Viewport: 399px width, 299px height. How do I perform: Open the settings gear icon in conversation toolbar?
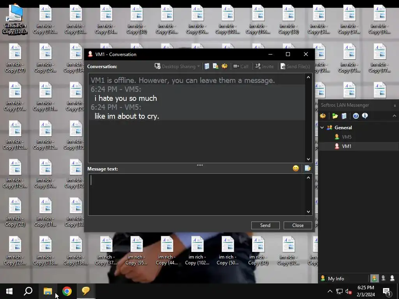tap(224, 66)
